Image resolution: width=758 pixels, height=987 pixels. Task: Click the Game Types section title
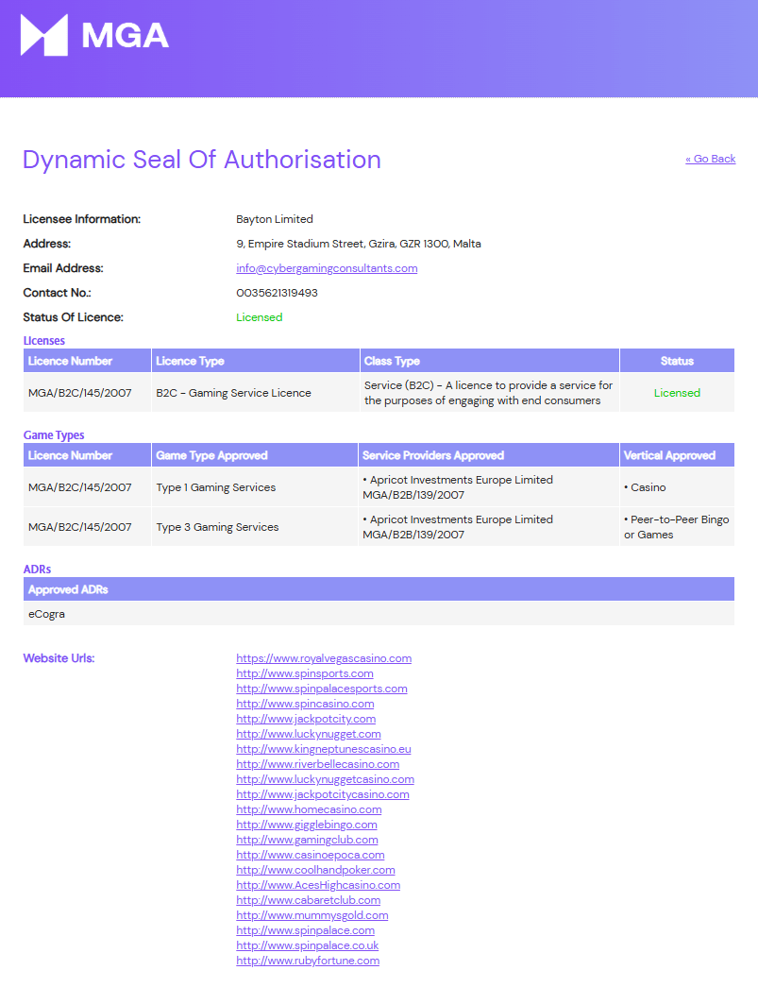point(54,435)
